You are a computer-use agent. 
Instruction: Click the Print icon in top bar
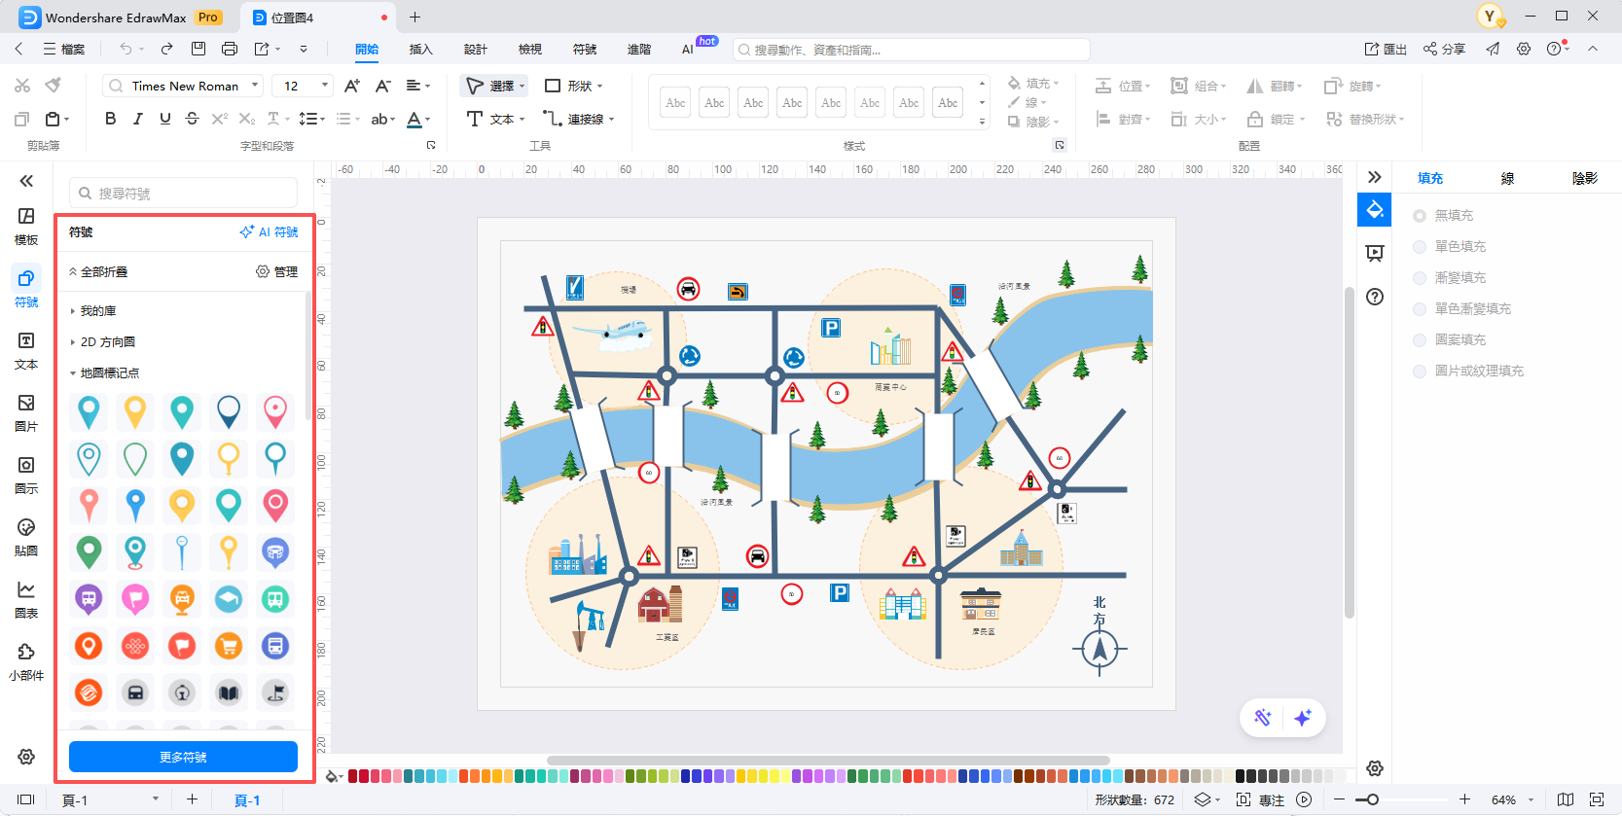230,49
